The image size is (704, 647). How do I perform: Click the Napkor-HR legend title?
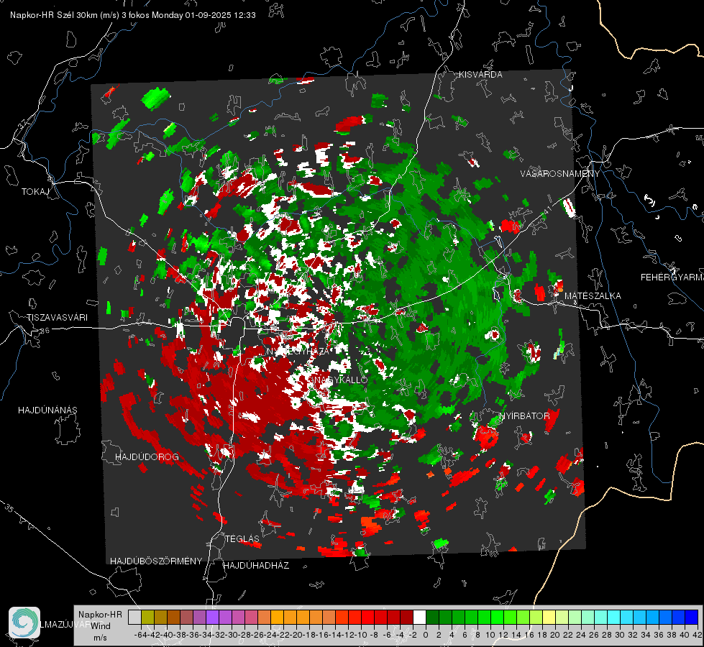(100, 615)
